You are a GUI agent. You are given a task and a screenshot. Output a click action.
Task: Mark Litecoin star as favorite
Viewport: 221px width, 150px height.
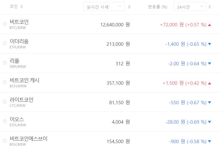click(5, 102)
